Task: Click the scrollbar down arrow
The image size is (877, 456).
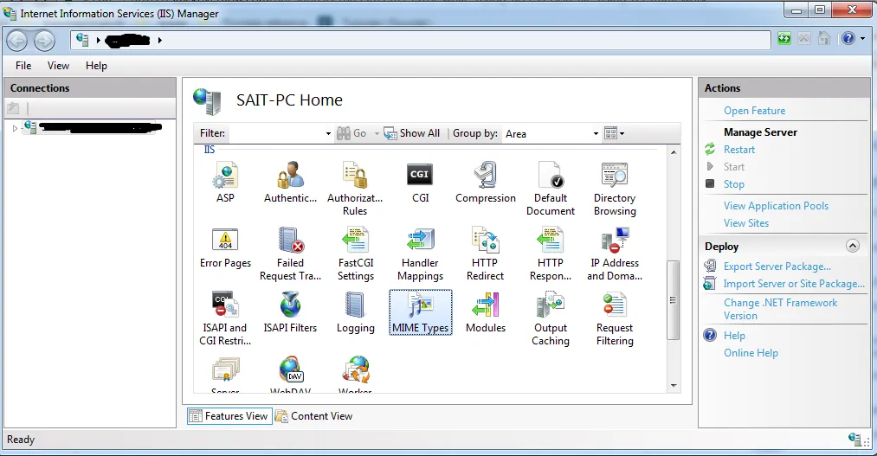Action: (674, 386)
